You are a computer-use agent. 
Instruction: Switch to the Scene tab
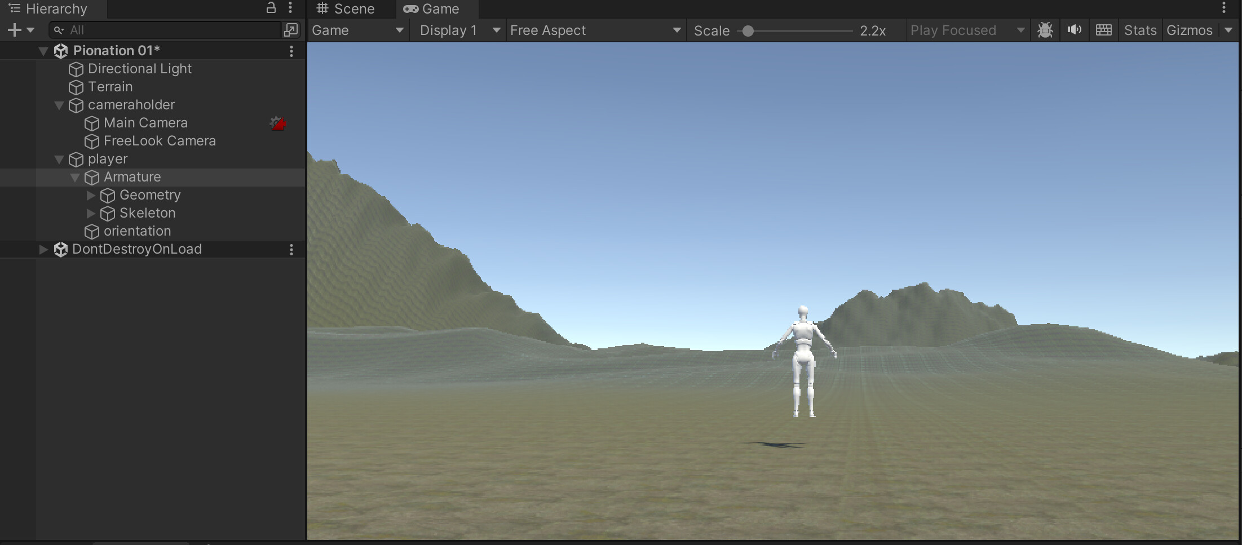348,8
